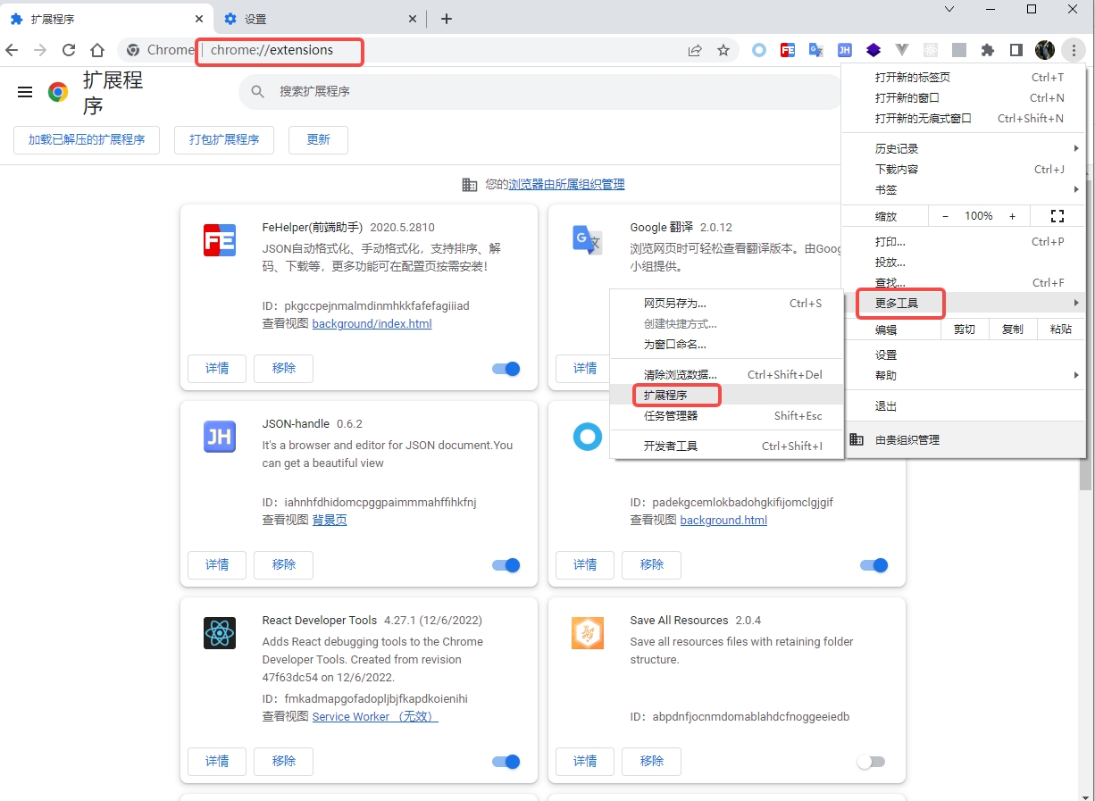Expand the 书签 submenu

(964, 190)
